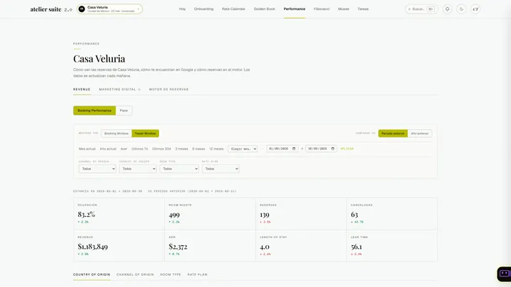Open Rate Plan Todos dropdown

[220, 169]
